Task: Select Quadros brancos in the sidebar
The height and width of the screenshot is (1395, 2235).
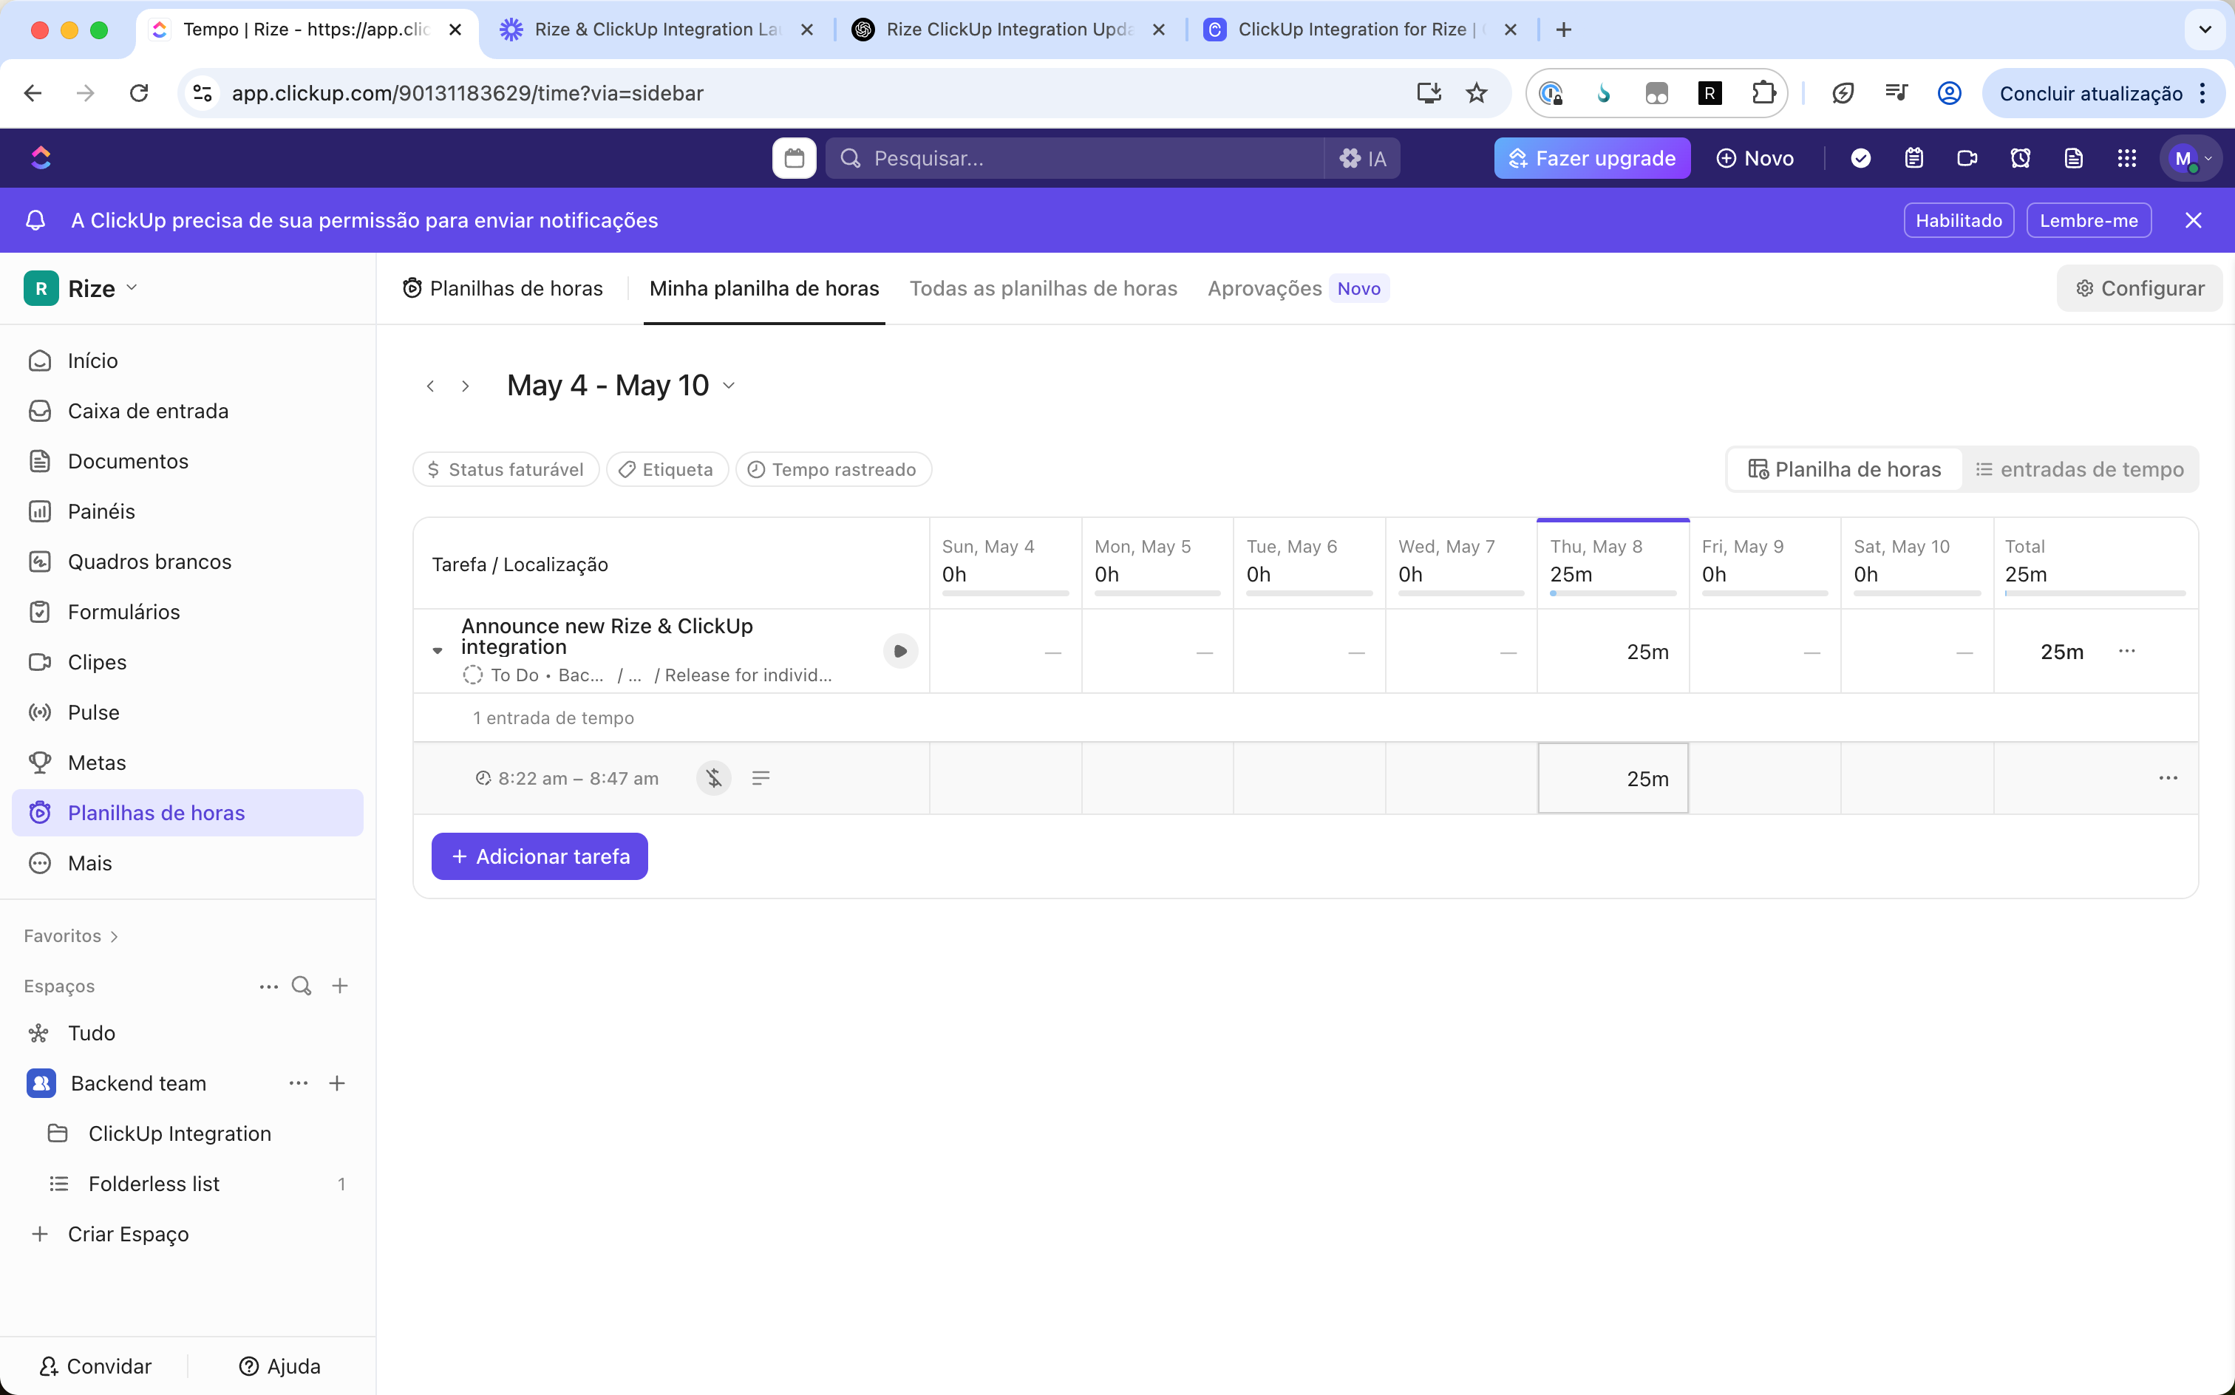Action: (x=149, y=561)
